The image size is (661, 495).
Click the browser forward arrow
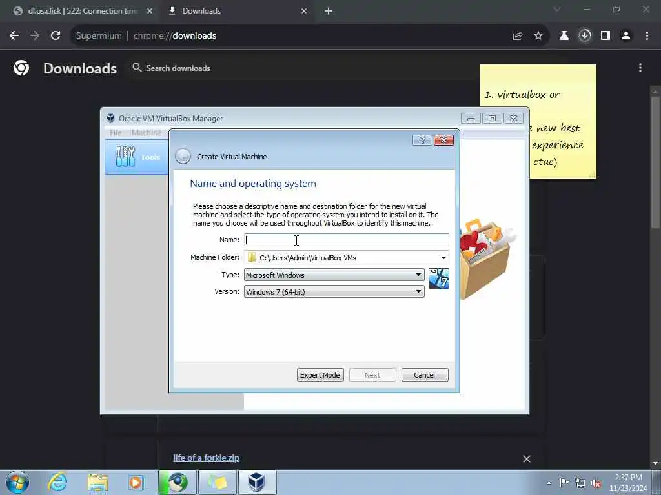(35, 36)
